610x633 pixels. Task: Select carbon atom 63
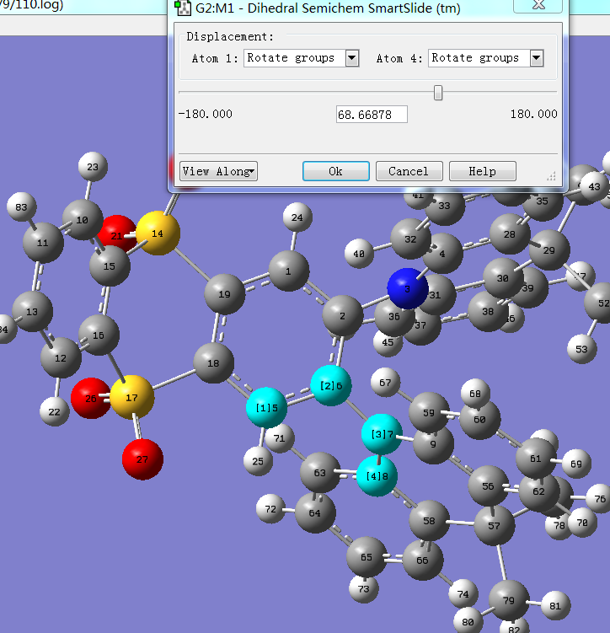point(320,472)
